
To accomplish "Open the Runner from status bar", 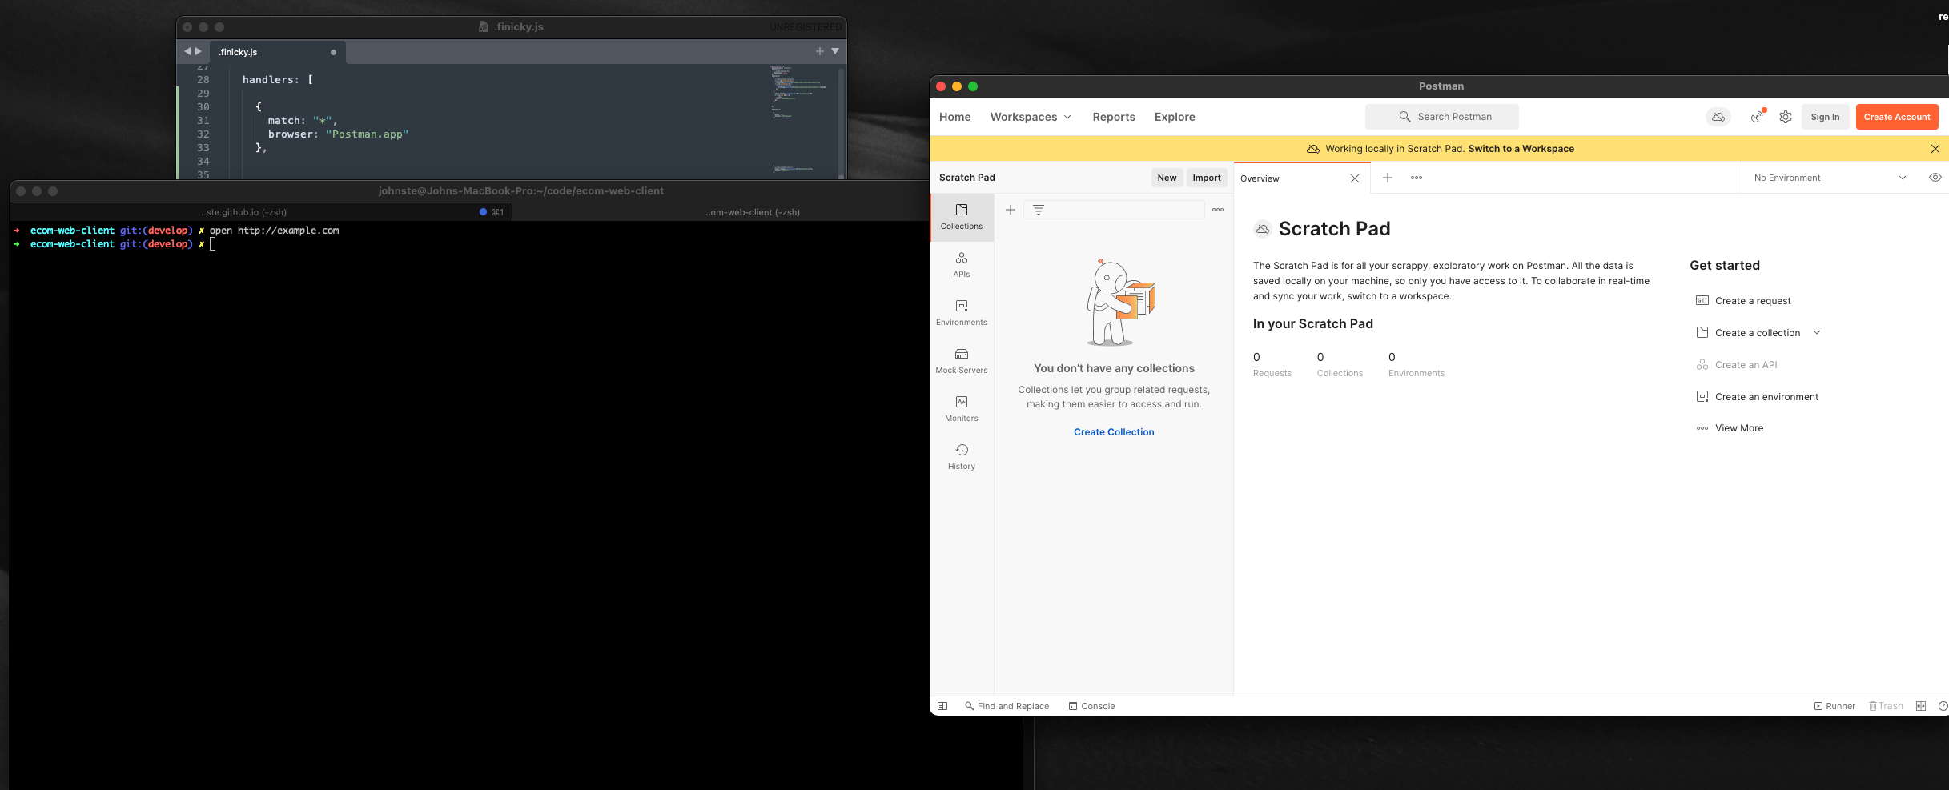I will point(1834,706).
